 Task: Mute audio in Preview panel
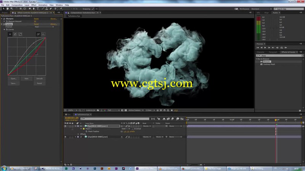coord(278,48)
